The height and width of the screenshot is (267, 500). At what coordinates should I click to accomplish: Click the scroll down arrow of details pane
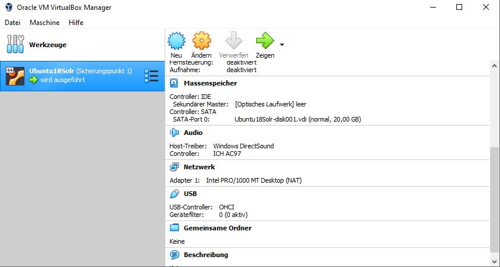494,262
